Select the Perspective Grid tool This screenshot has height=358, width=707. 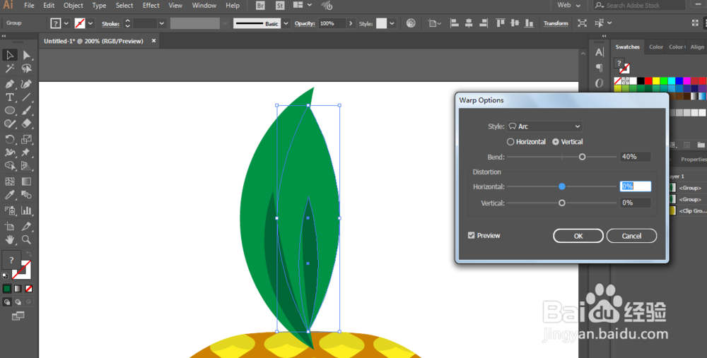coord(27,166)
